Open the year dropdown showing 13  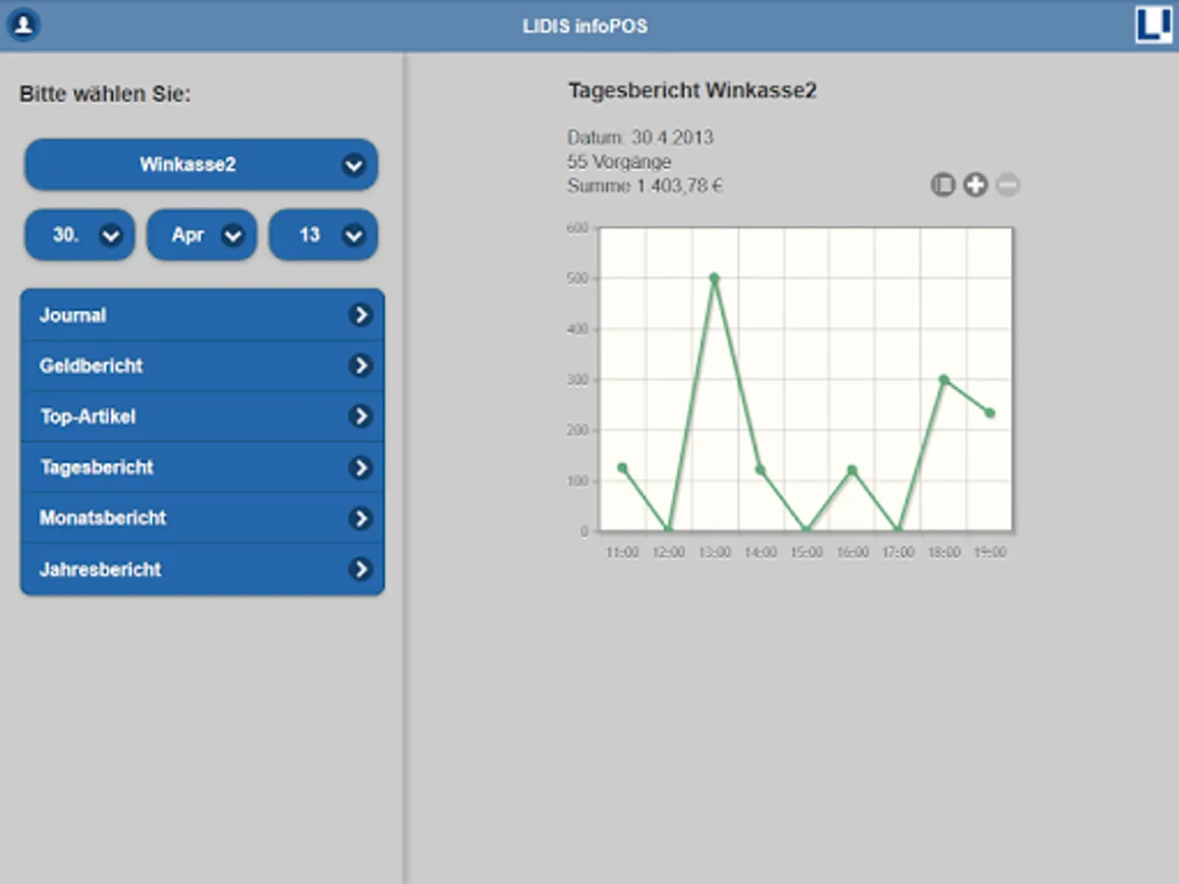pos(323,235)
